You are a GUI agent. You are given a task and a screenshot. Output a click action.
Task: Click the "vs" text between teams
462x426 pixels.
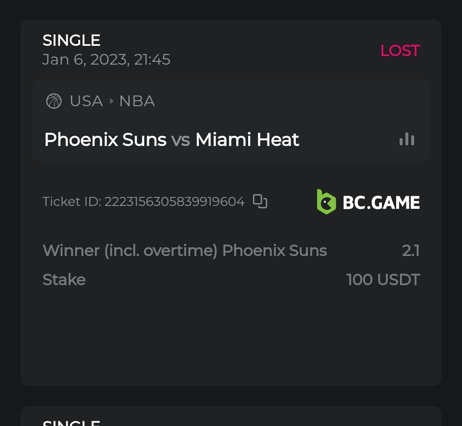tap(181, 140)
